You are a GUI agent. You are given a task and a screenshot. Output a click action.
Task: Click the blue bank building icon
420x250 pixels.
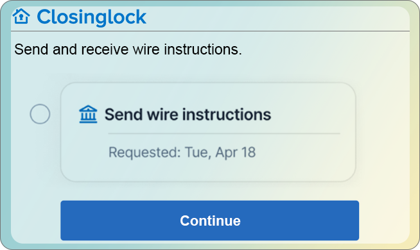[88, 114]
